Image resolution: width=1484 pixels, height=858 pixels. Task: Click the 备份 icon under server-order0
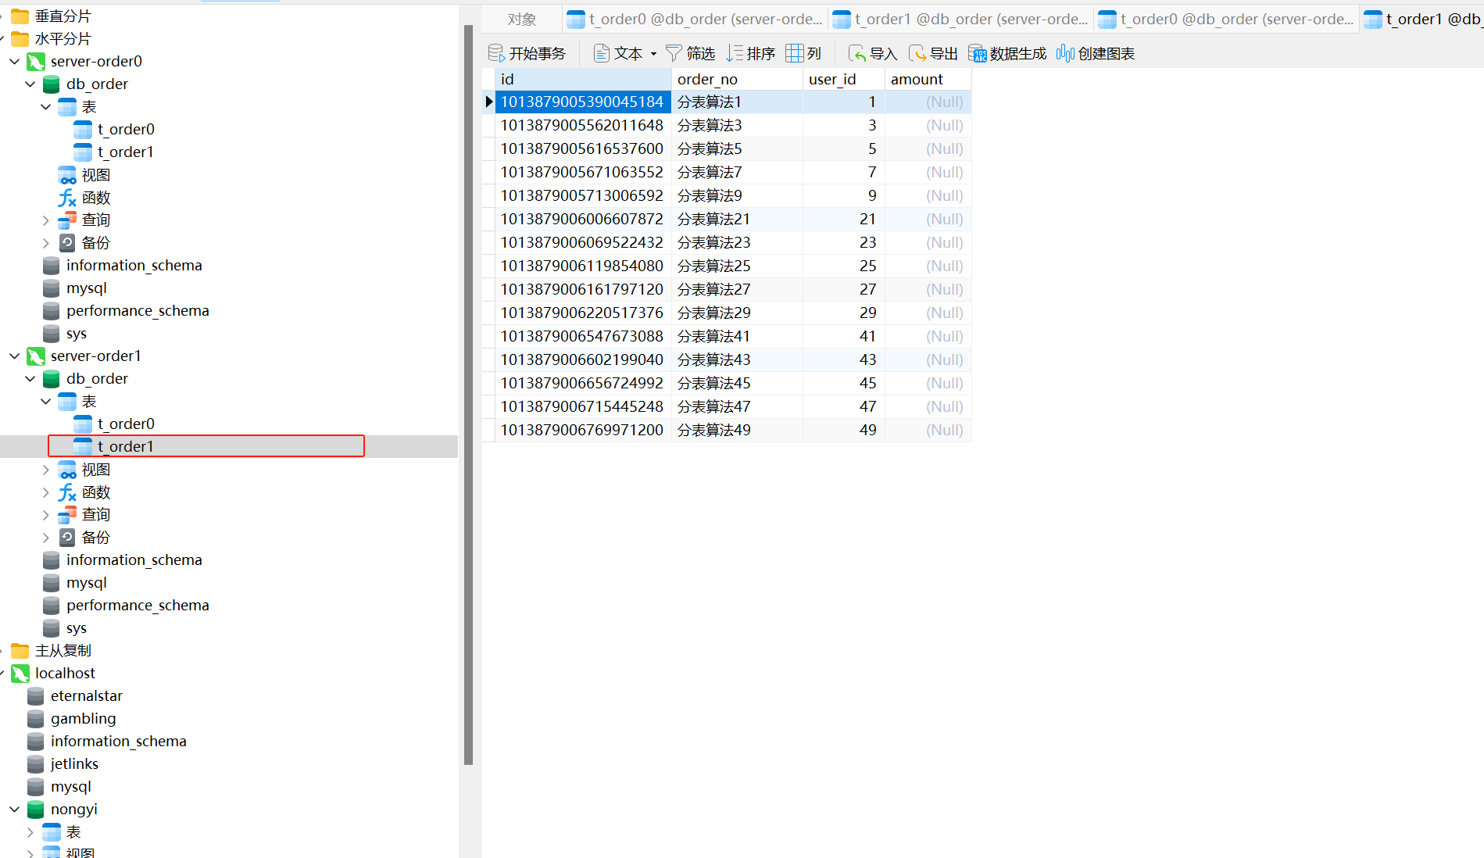67,243
